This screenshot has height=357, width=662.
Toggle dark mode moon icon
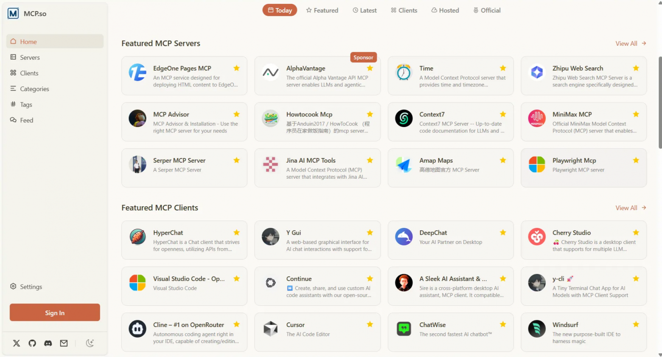point(90,343)
